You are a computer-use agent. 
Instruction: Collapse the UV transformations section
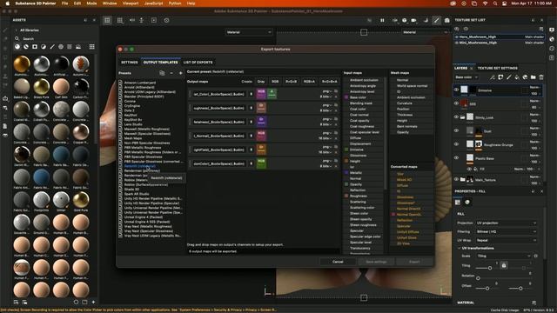(459, 248)
